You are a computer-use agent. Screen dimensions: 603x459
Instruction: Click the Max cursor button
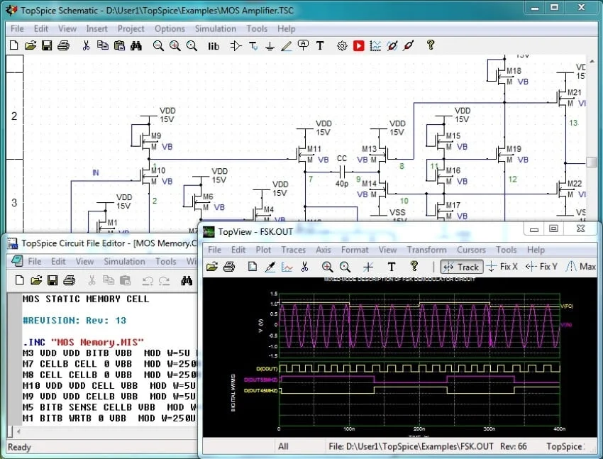pos(580,267)
